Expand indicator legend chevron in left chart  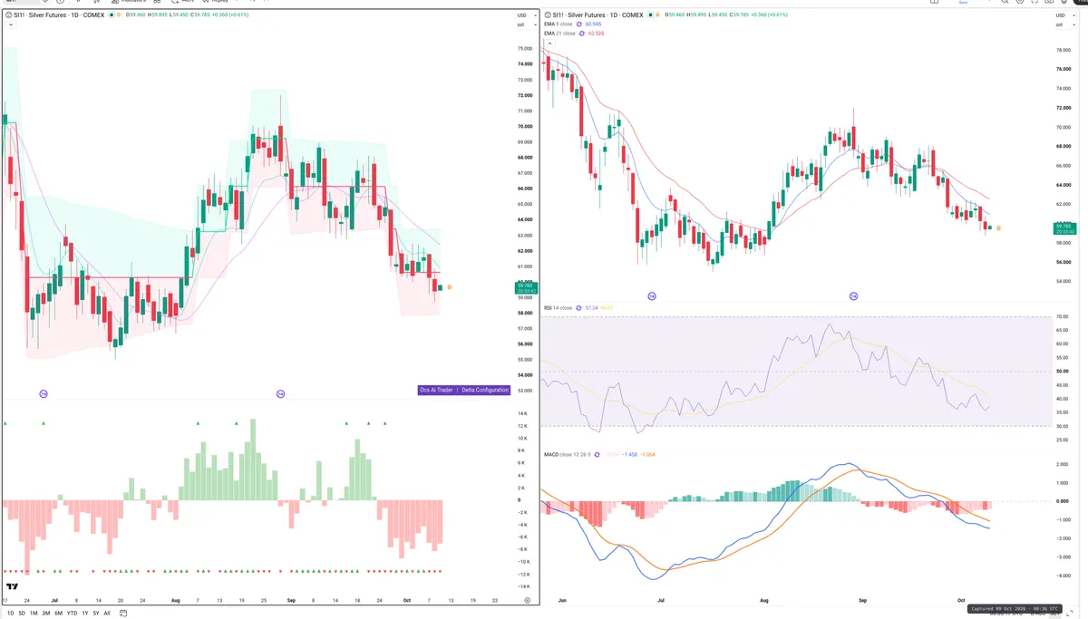pos(9,24)
